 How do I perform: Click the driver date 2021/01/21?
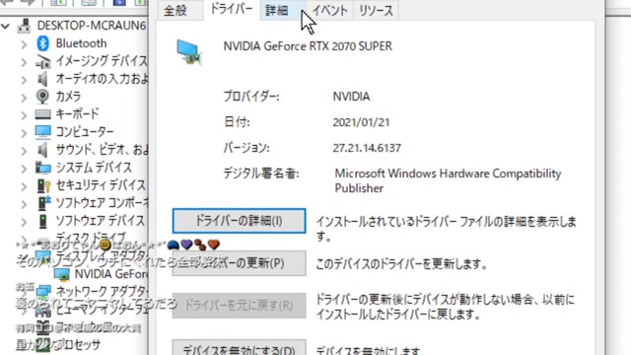tap(361, 122)
